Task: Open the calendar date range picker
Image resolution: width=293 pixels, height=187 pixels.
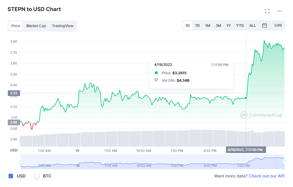Action: tap(265, 25)
